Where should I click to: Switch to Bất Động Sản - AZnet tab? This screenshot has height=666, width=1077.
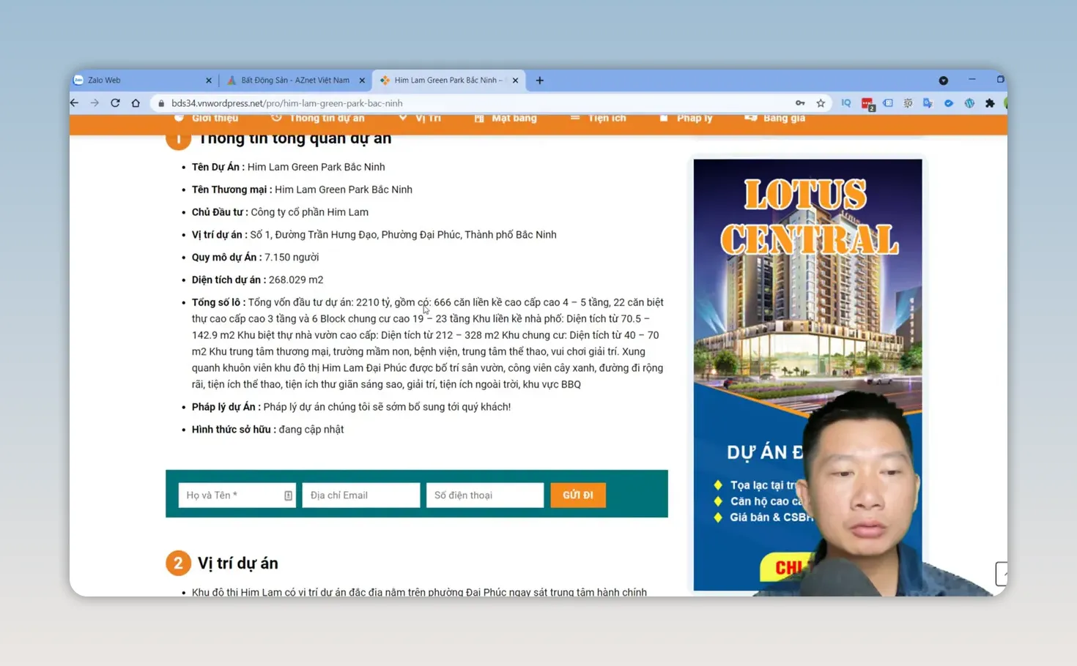(296, 81)
